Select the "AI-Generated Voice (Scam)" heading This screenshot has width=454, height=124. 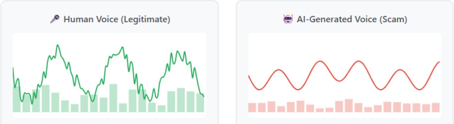[352, 19]
